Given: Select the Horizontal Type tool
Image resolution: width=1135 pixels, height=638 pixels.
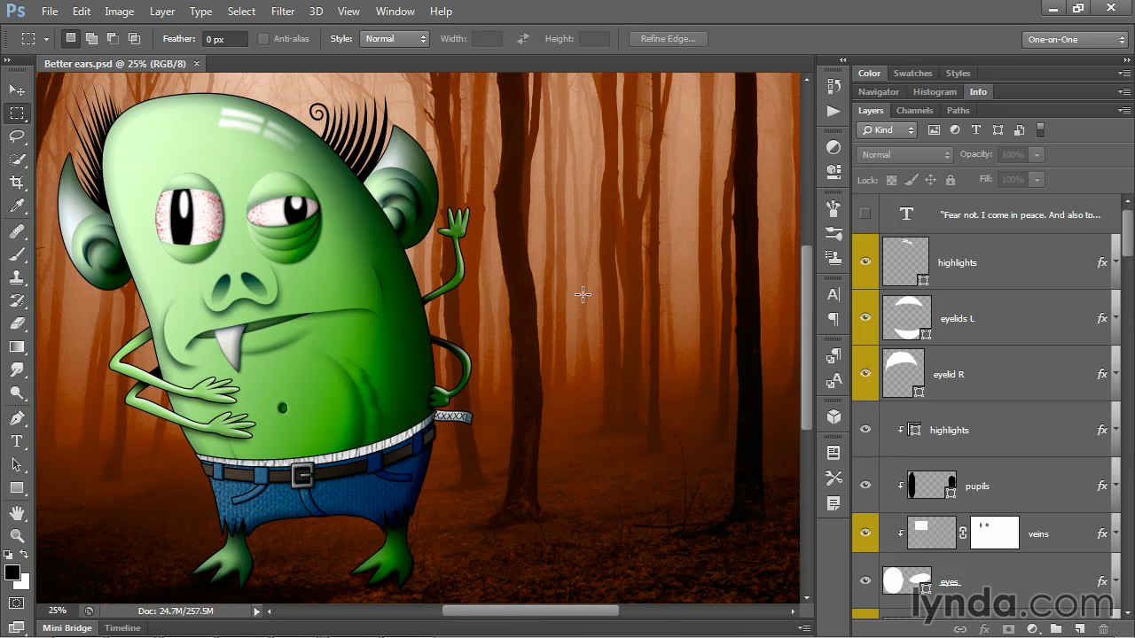Looking at the screenshot, I should (x=17, y=441).
